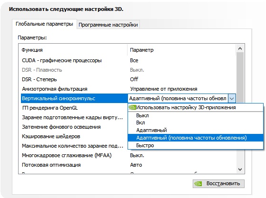The height and width of the screenshot is (198, 266).
Task: Select plain Адаптивный sync option
Action: tap(196, 130)
